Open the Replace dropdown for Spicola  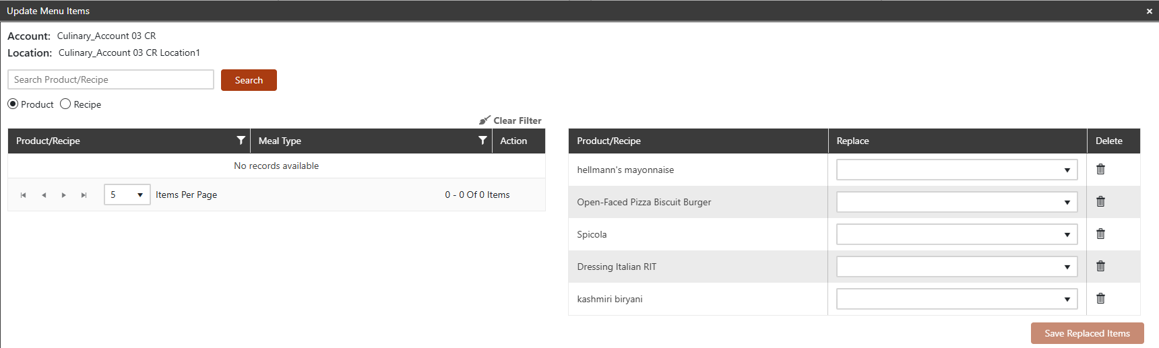957,234
